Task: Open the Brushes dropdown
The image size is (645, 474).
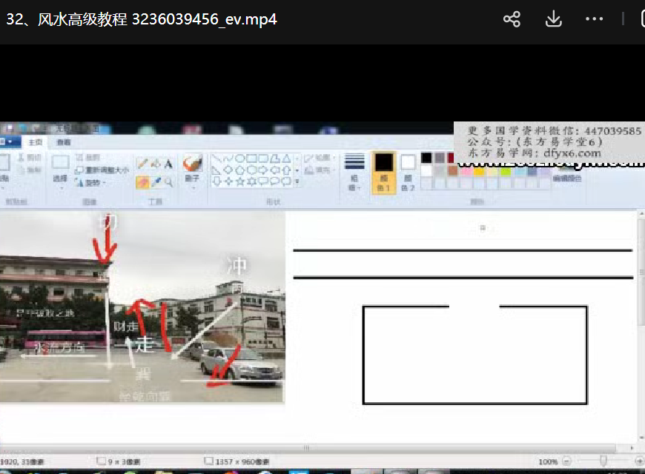Action: tap(193, 186)
